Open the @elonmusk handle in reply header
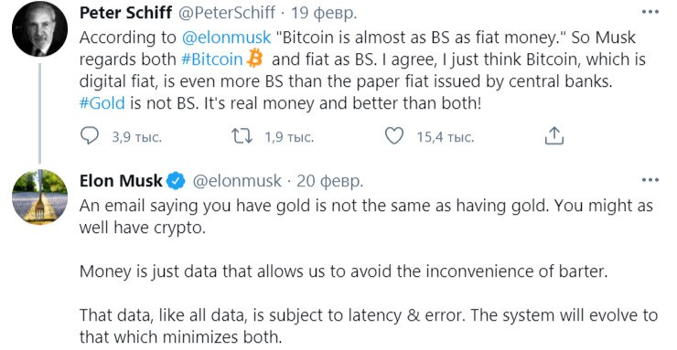The image size is (677, 350). [237, 181]
